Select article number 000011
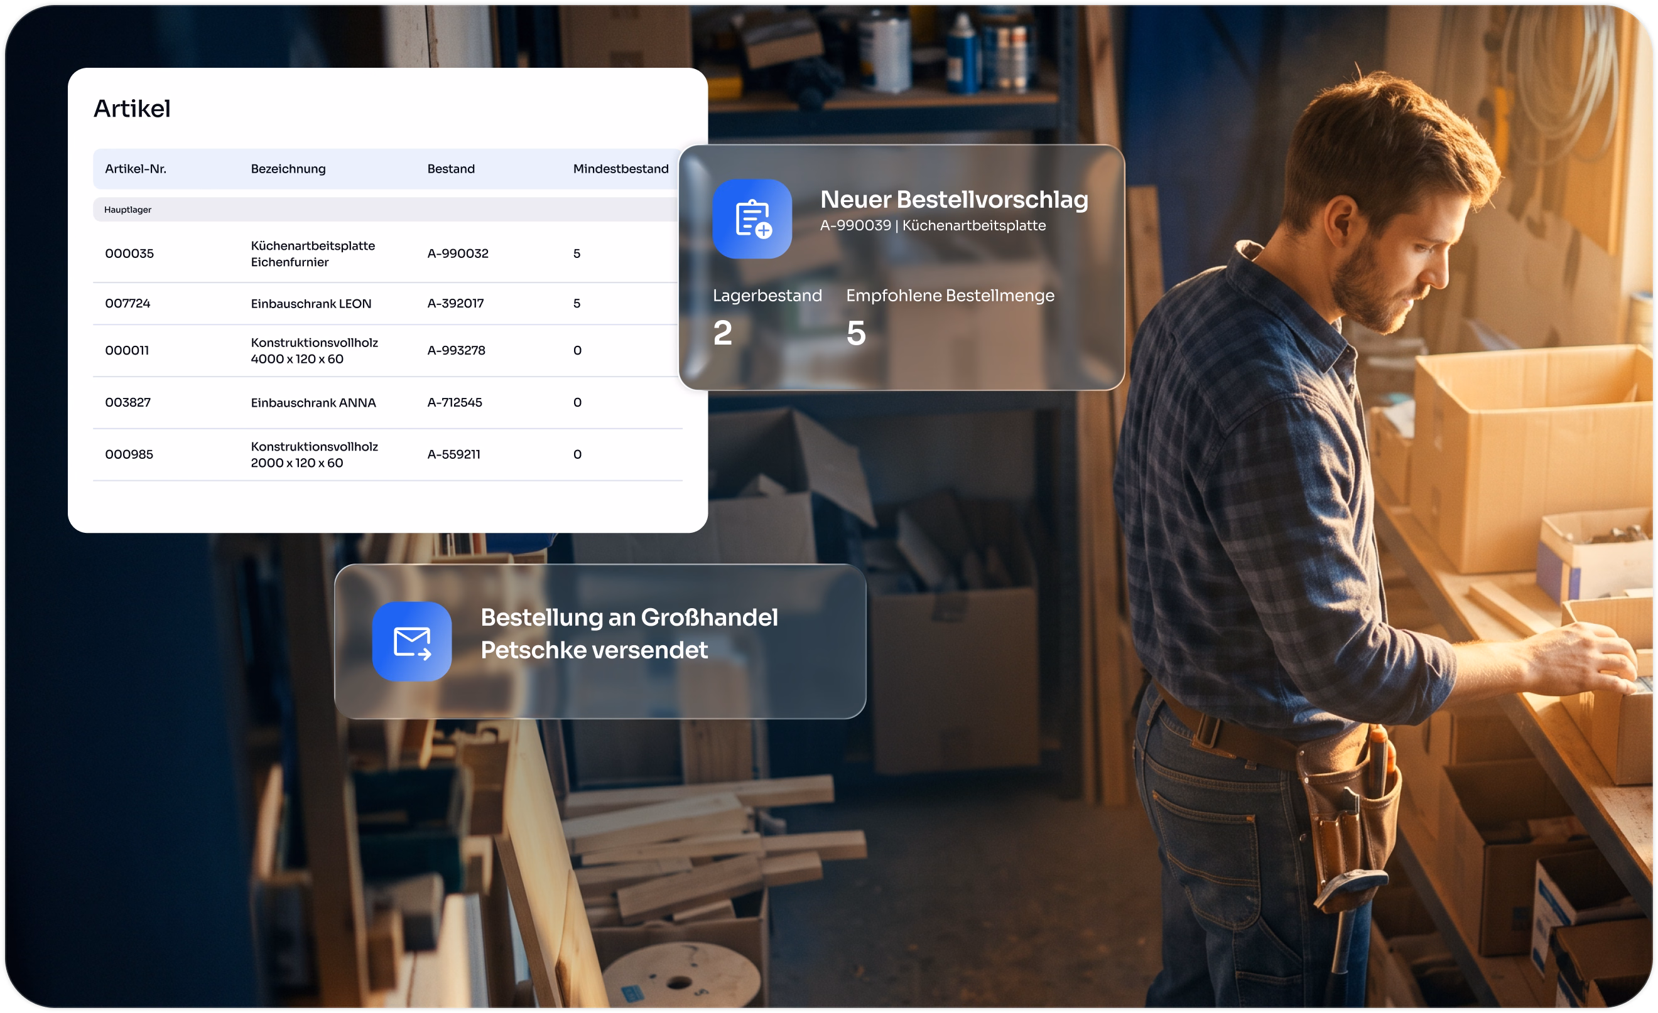This screenshot has width=1658, height=1013. coord(127,350)
